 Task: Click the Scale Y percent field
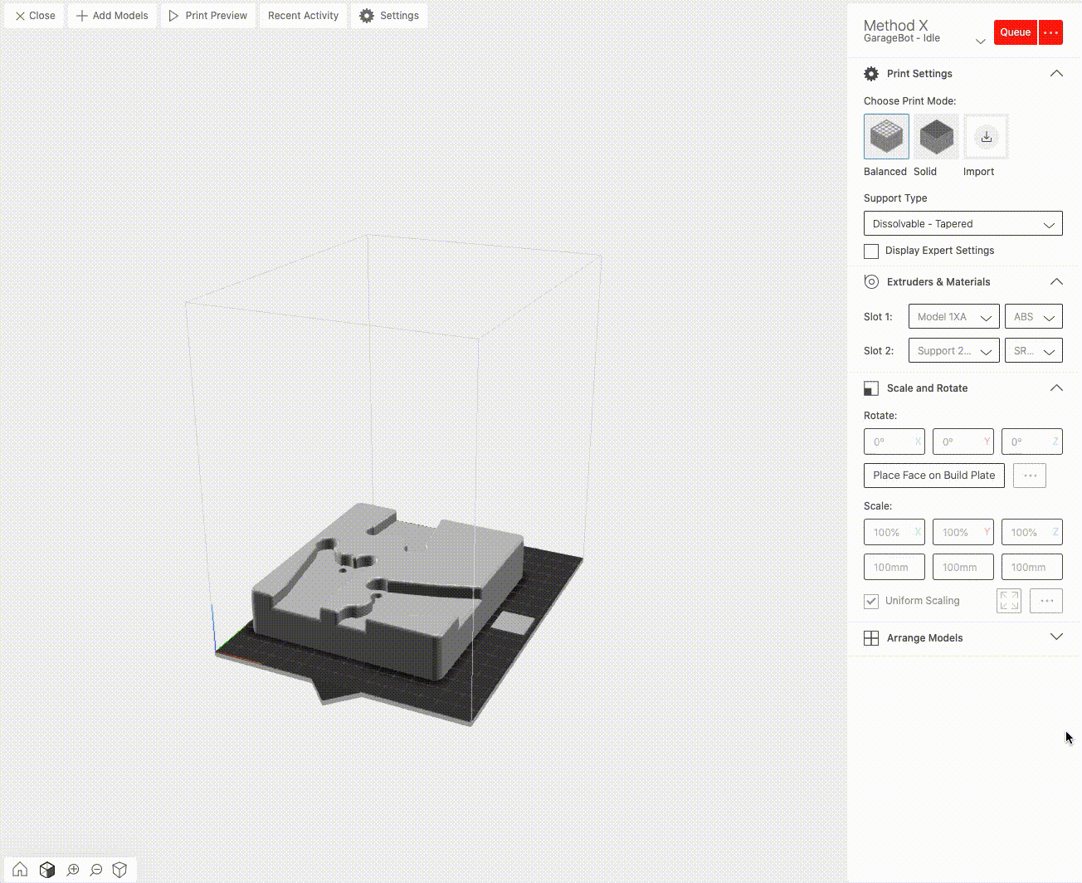[x=963, y=532]
